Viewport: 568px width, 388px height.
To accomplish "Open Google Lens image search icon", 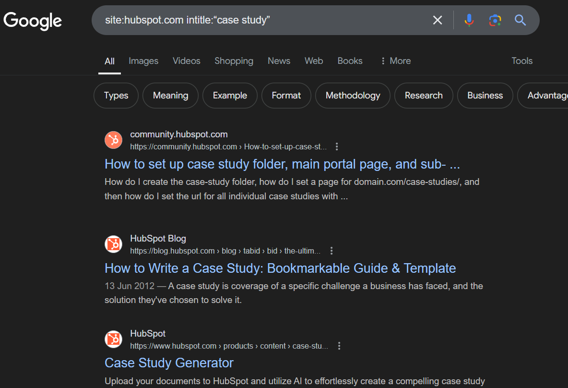I will pyautogui.click(x=495, y=20).
